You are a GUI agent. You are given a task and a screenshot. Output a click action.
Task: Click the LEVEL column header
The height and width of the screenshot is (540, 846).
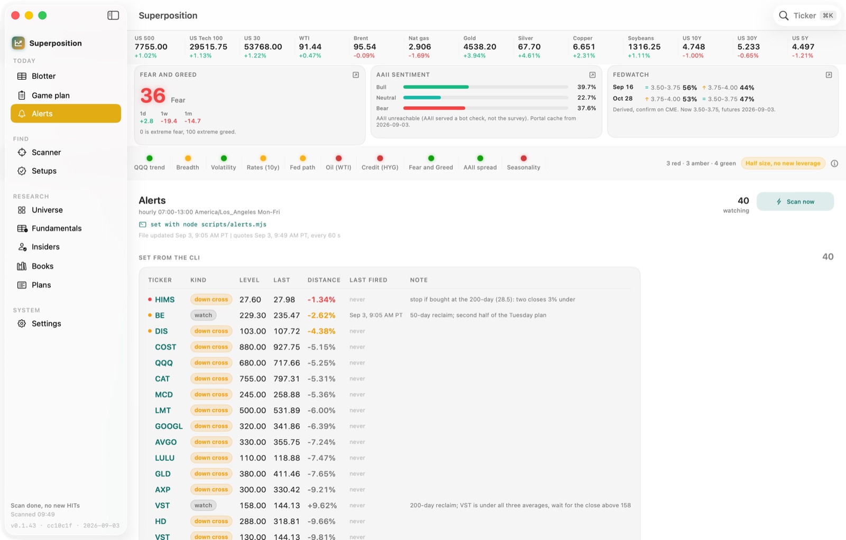[x=250, y=280]
